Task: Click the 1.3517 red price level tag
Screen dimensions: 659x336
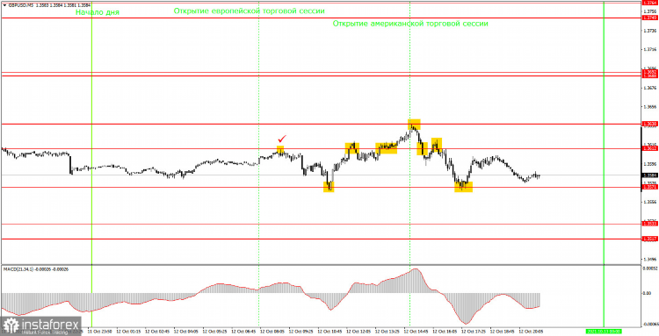Action: tap(649, 239)
